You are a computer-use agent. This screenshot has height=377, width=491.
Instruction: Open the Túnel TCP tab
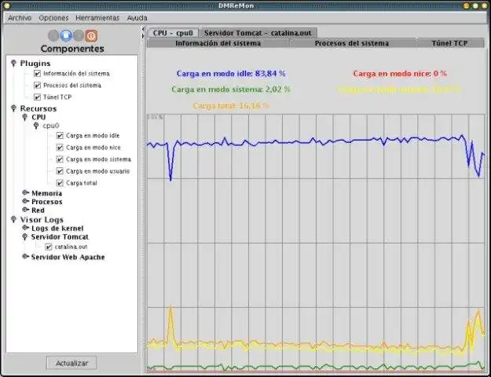tap(449, 43)
